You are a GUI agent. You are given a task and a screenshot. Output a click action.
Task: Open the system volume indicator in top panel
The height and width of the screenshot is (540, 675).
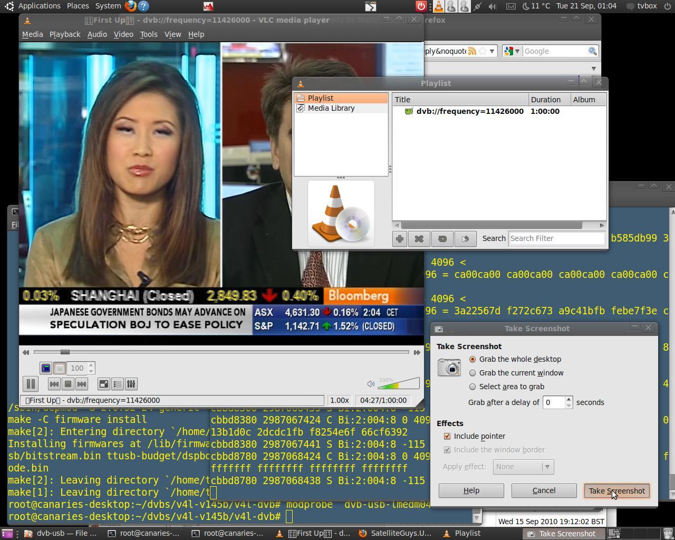click(x=493, y=6)
